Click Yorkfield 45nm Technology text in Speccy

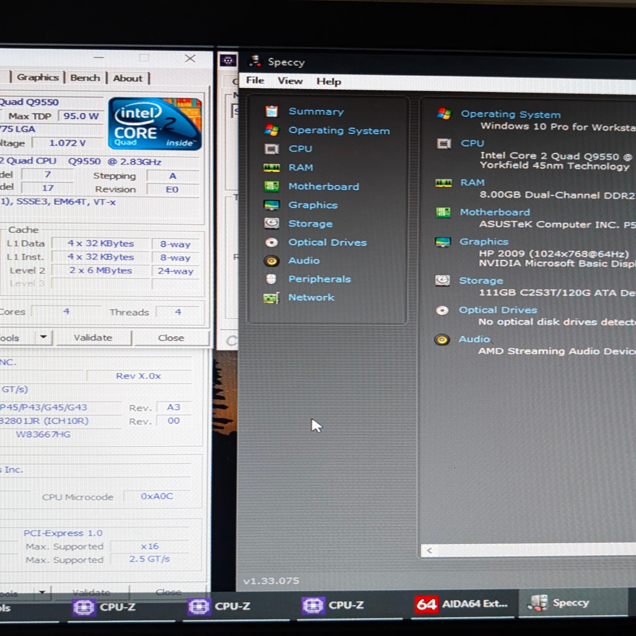point(555,166)
